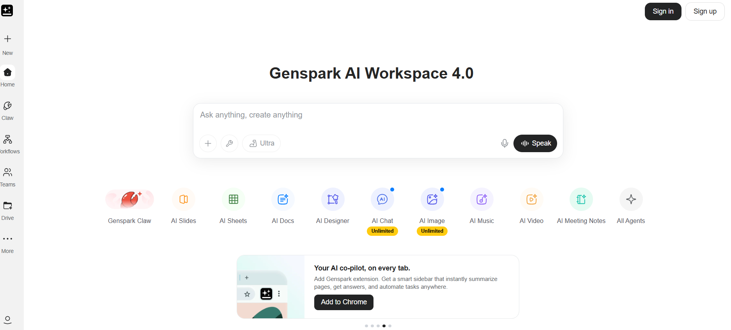Click the microphone dictation icon
This screenshot has width=731, height=330.
coord(504,143)
